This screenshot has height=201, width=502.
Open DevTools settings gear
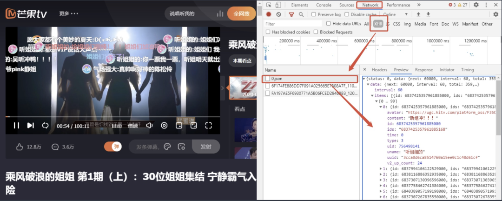[x=476, y=5]
